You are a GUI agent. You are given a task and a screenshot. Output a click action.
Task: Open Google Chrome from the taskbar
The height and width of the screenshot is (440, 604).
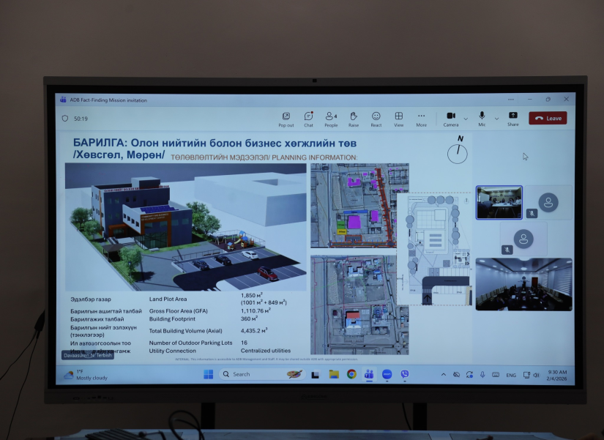click(351, 374)
